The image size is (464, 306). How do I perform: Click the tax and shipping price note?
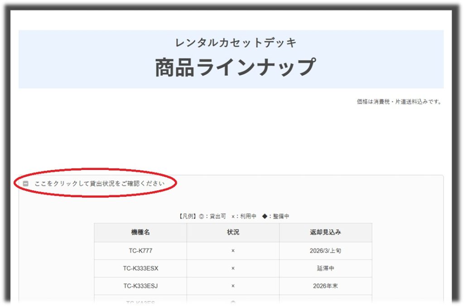pos(399,102)
